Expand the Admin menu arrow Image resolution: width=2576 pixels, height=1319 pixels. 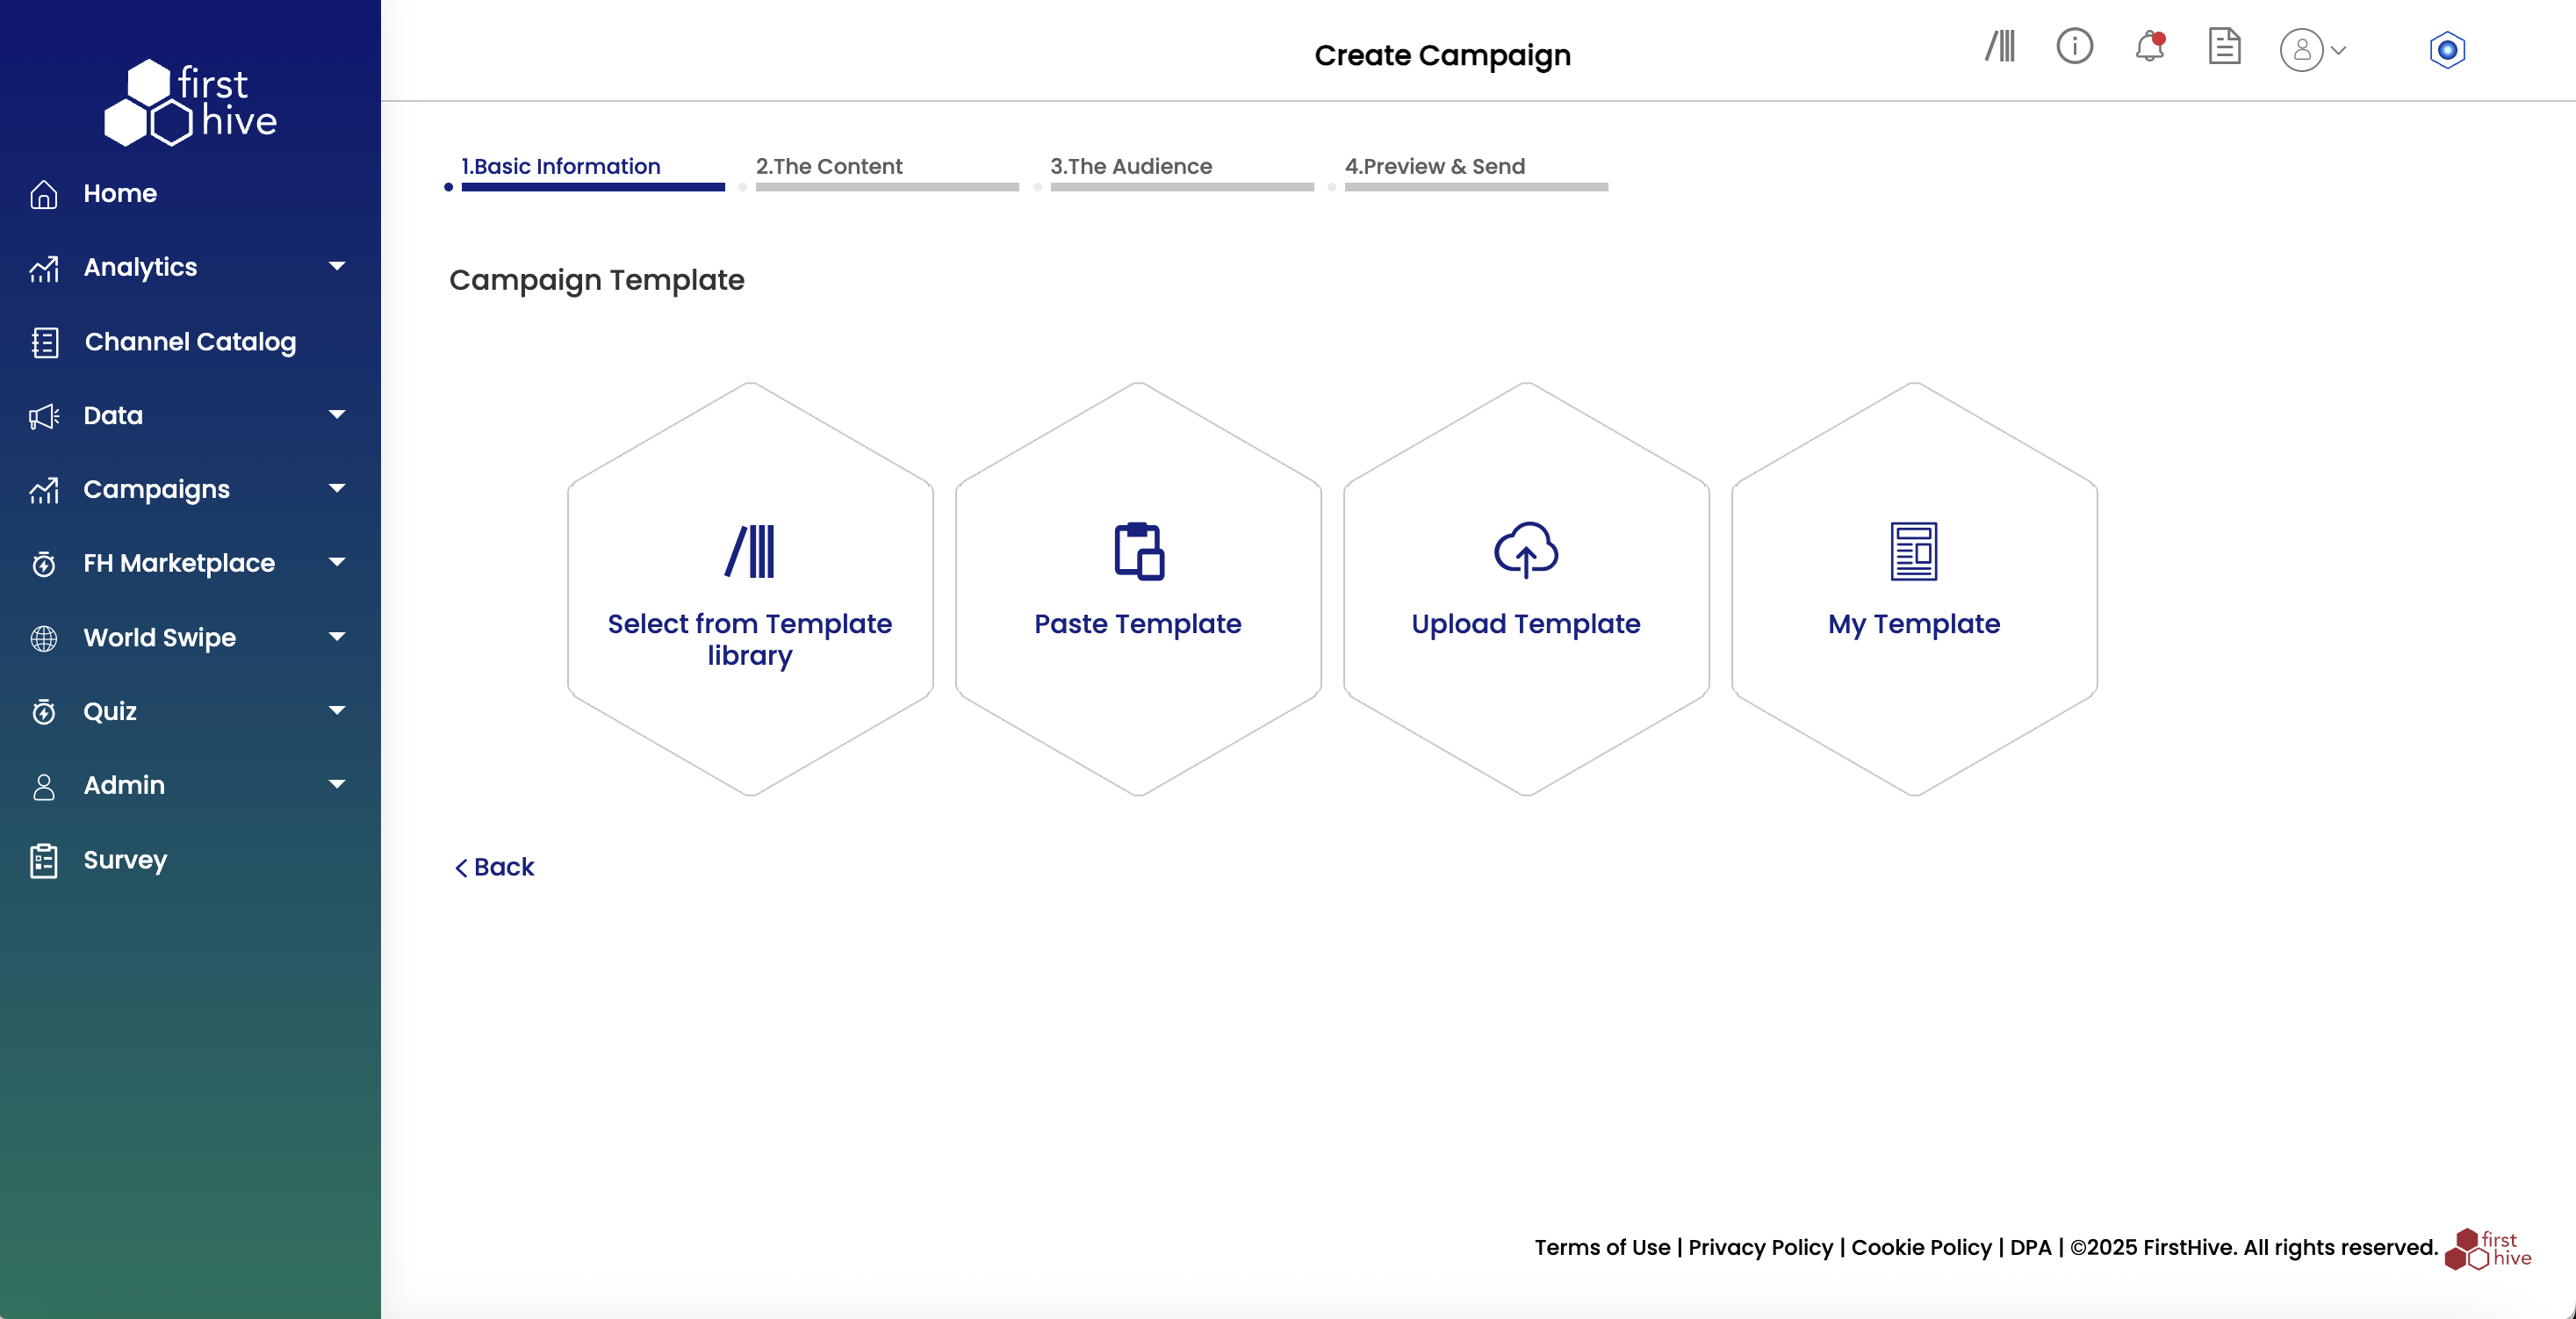337,784
